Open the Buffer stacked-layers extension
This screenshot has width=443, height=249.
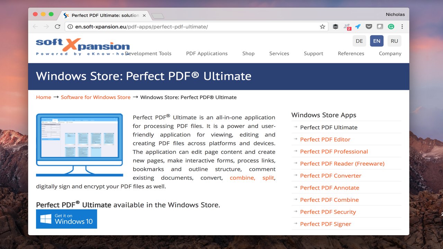tap(335, 27)
